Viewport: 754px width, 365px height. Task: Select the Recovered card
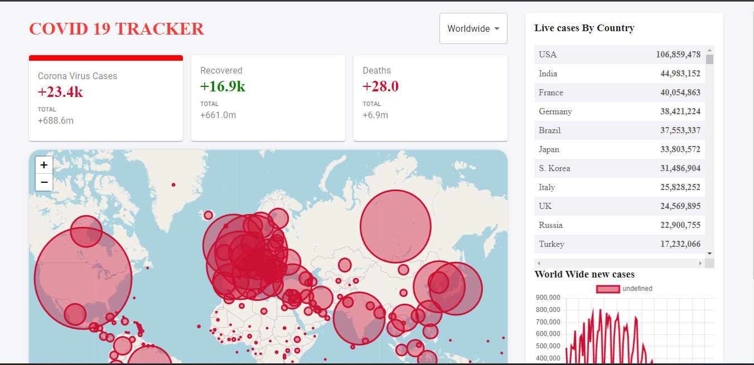tap(268, 98)
